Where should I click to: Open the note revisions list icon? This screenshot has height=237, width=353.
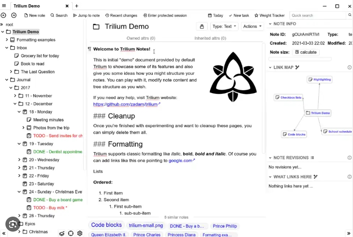312,158
